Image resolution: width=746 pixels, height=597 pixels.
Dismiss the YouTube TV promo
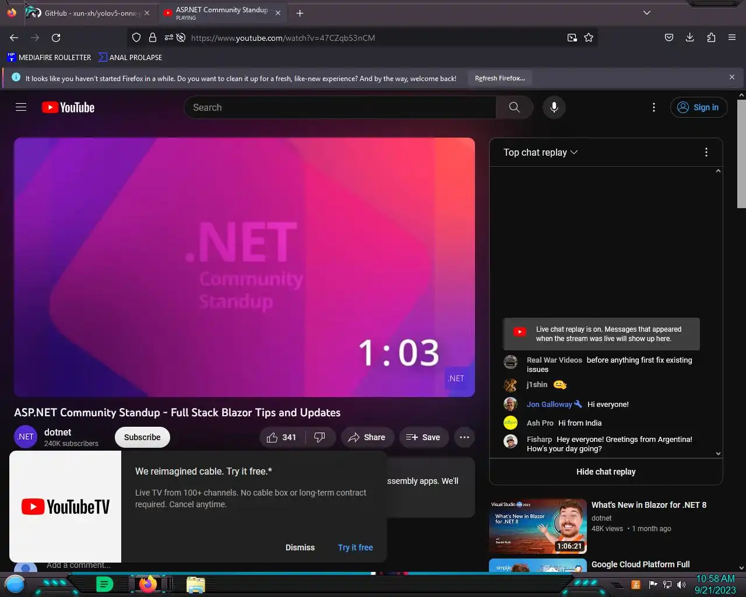[300, 547]
